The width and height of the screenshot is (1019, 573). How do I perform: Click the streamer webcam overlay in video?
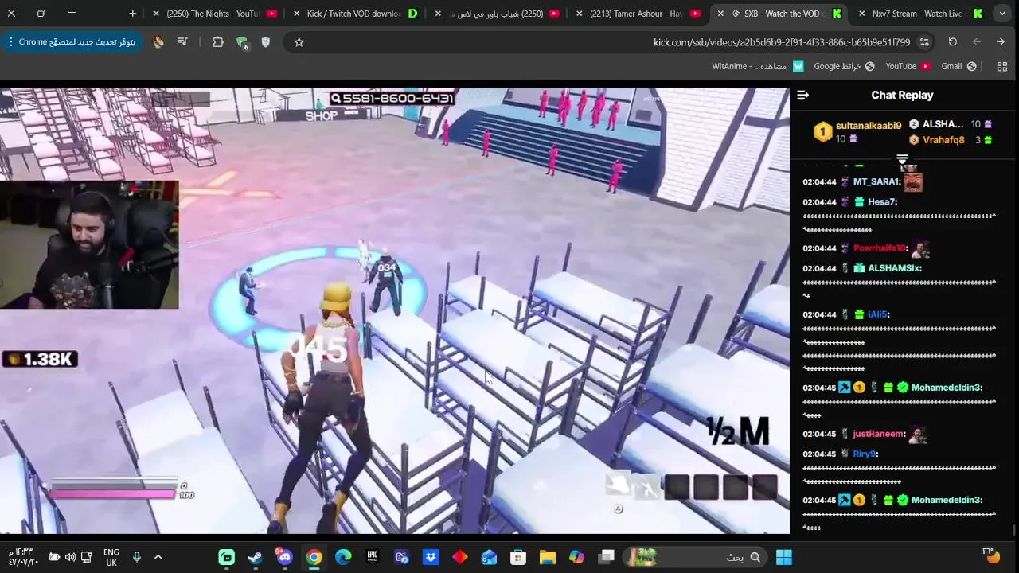[x=89, y=244]
